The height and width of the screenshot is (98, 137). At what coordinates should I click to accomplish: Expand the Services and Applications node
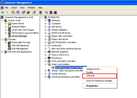pyautogui.click(x=2, y=52)
